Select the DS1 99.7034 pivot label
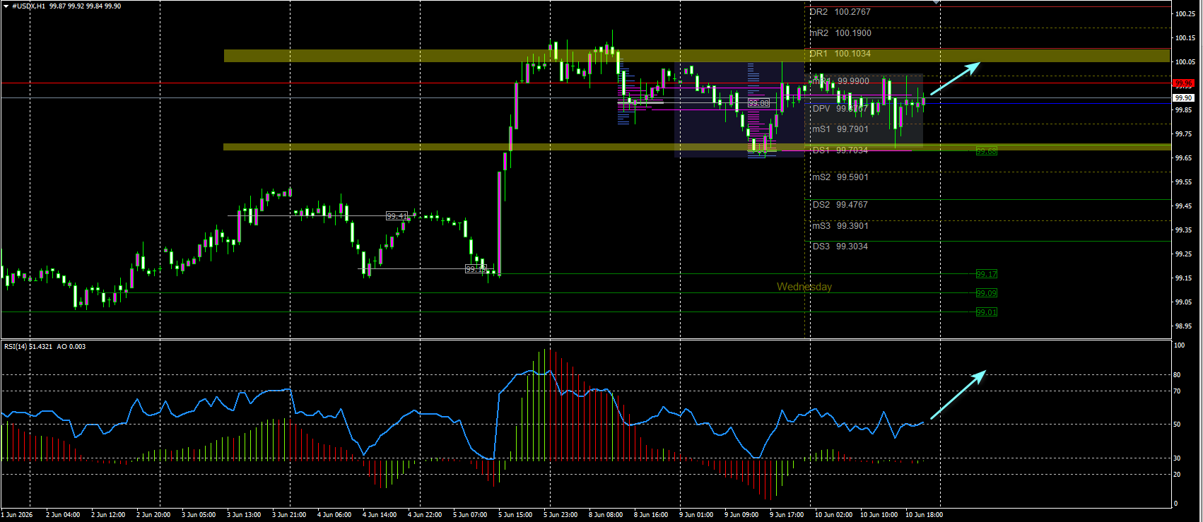The width and height of the screenshot is (1203, 522). [840, 150]
